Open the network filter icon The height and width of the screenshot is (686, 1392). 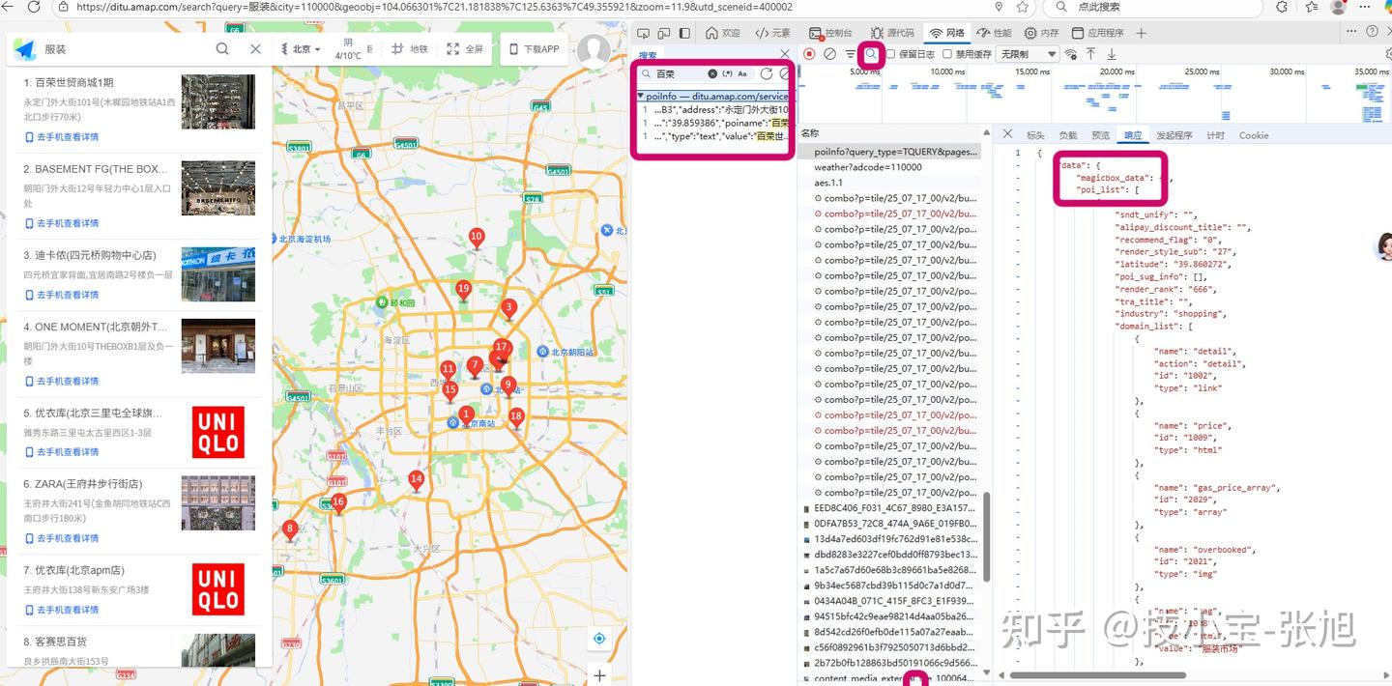click(x=850, y=54)
